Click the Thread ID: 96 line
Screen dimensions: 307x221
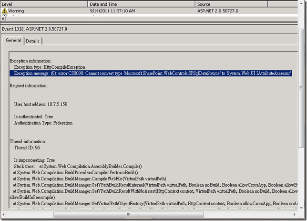coord(27,147)
